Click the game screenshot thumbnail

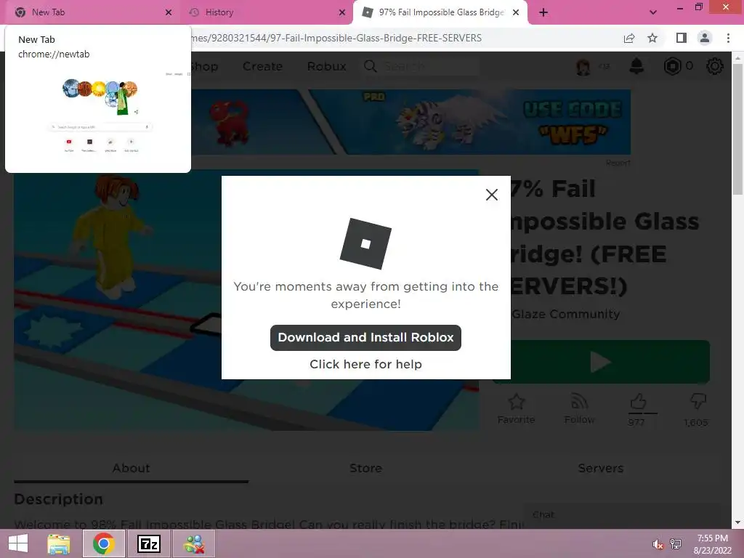coord(246,300)
